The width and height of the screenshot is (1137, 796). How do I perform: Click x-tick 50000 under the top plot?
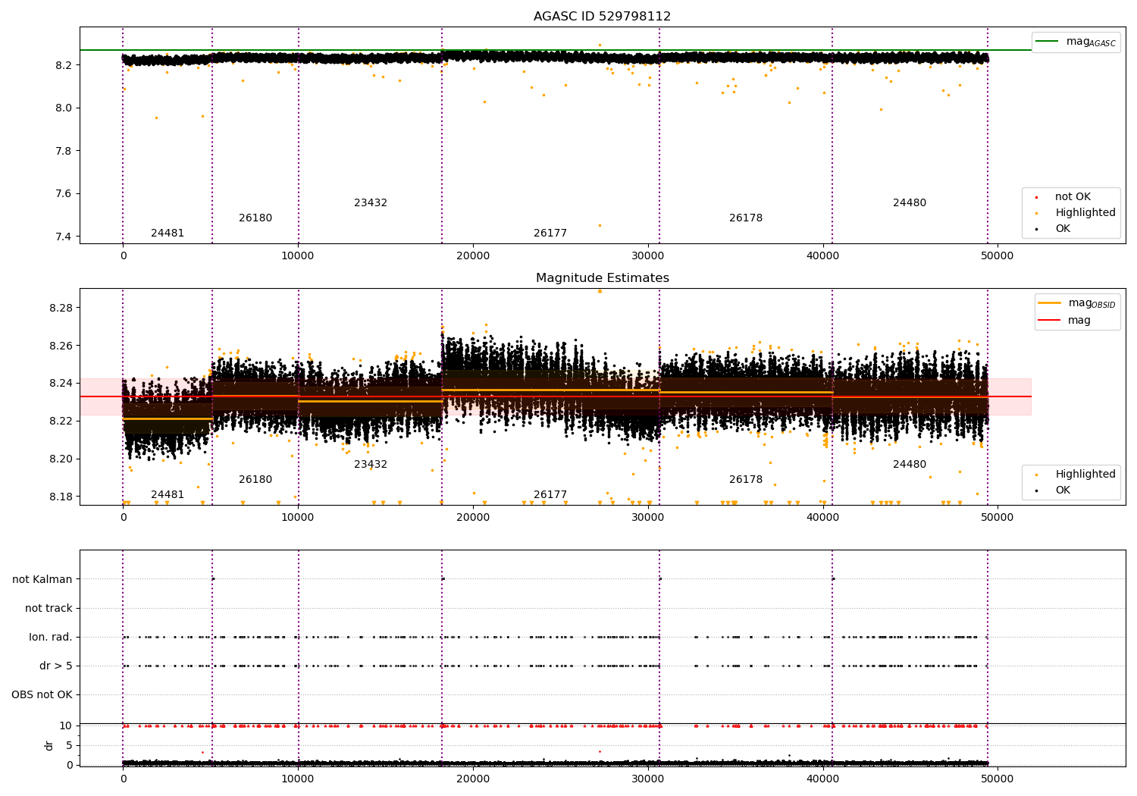pos(998,256)
